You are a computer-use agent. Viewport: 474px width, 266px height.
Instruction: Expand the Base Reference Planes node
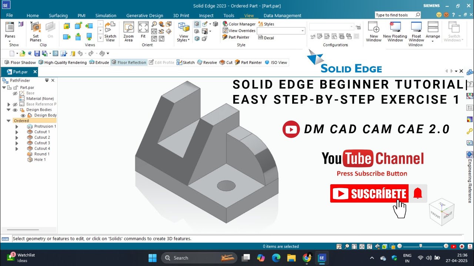tap(9, 105)
